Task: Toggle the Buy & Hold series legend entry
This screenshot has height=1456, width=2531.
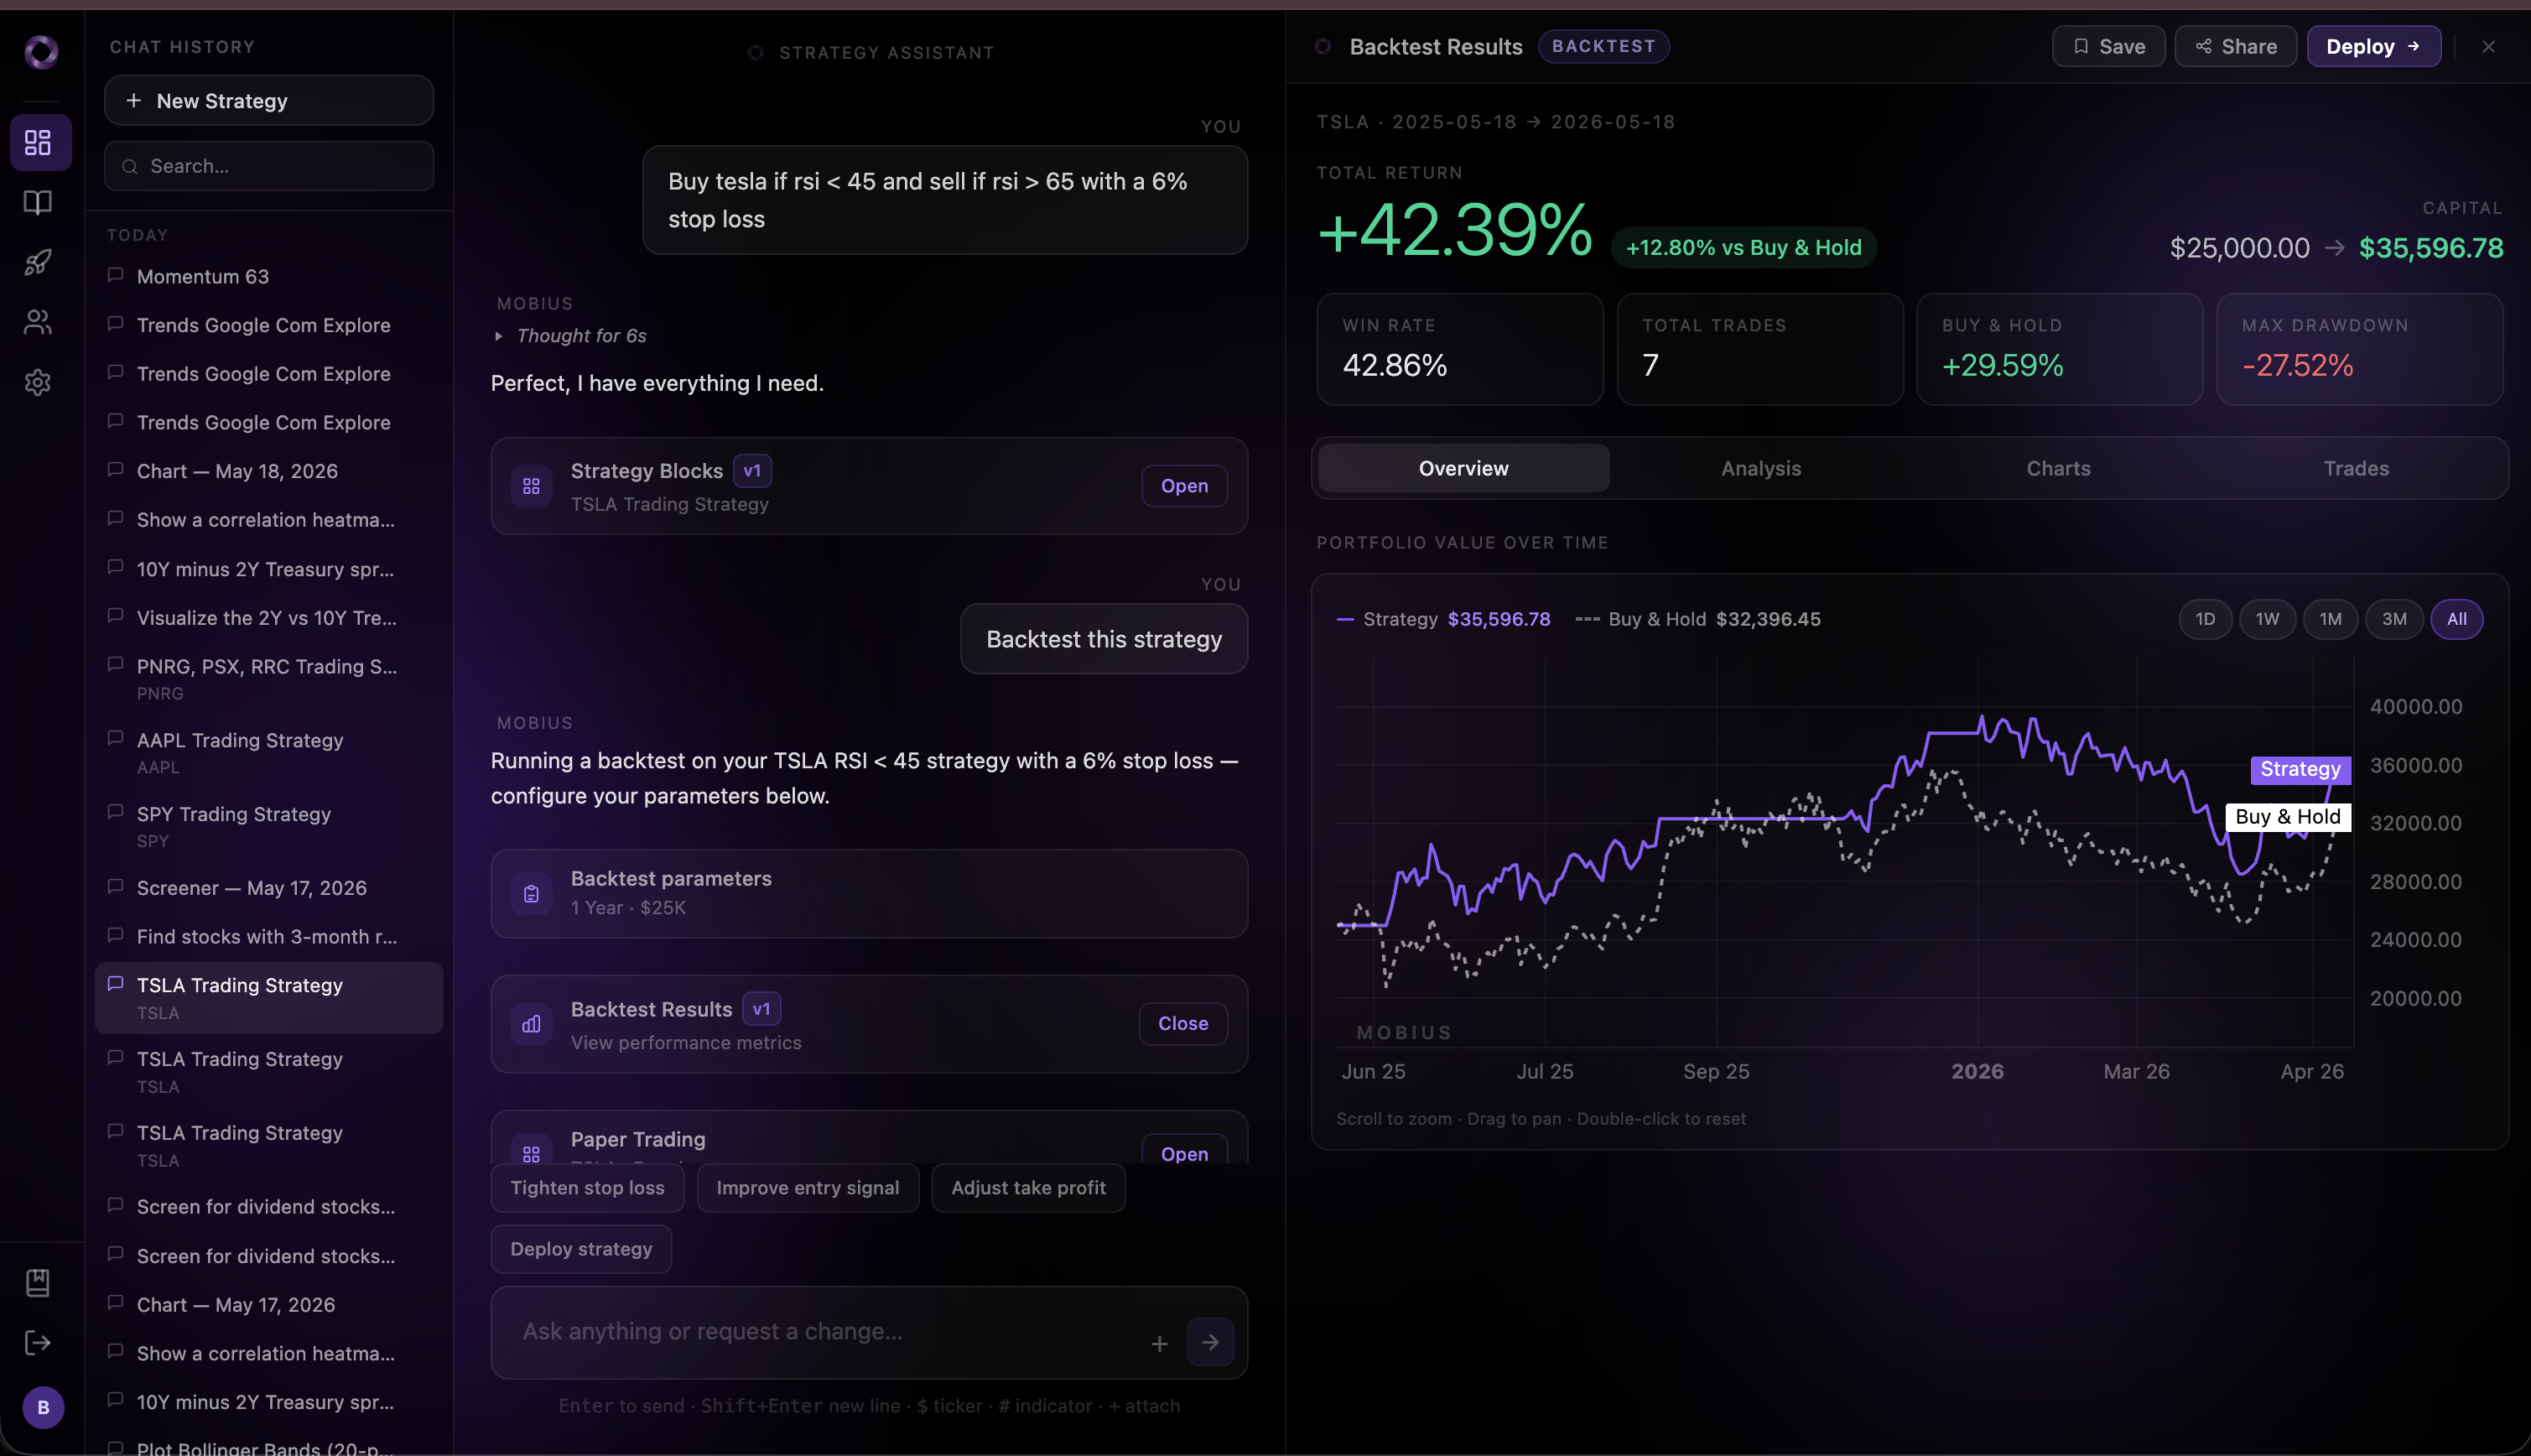Action: (x=1697, y=619)
